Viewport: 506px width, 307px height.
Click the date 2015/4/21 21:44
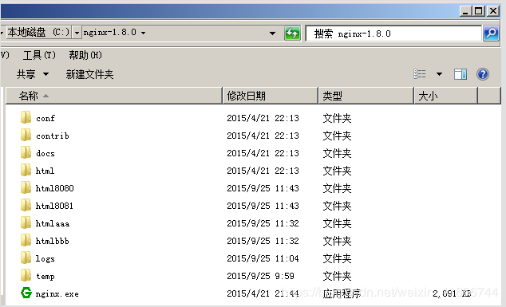point(263,293)
